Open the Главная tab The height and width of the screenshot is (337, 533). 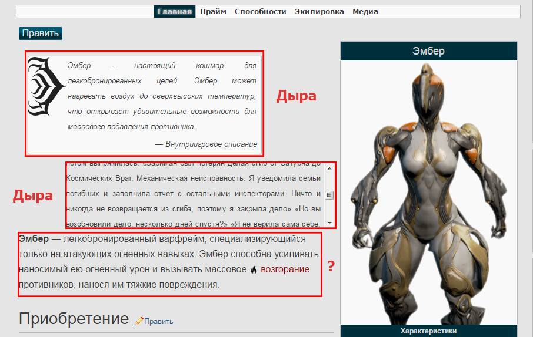pos(175,11)
